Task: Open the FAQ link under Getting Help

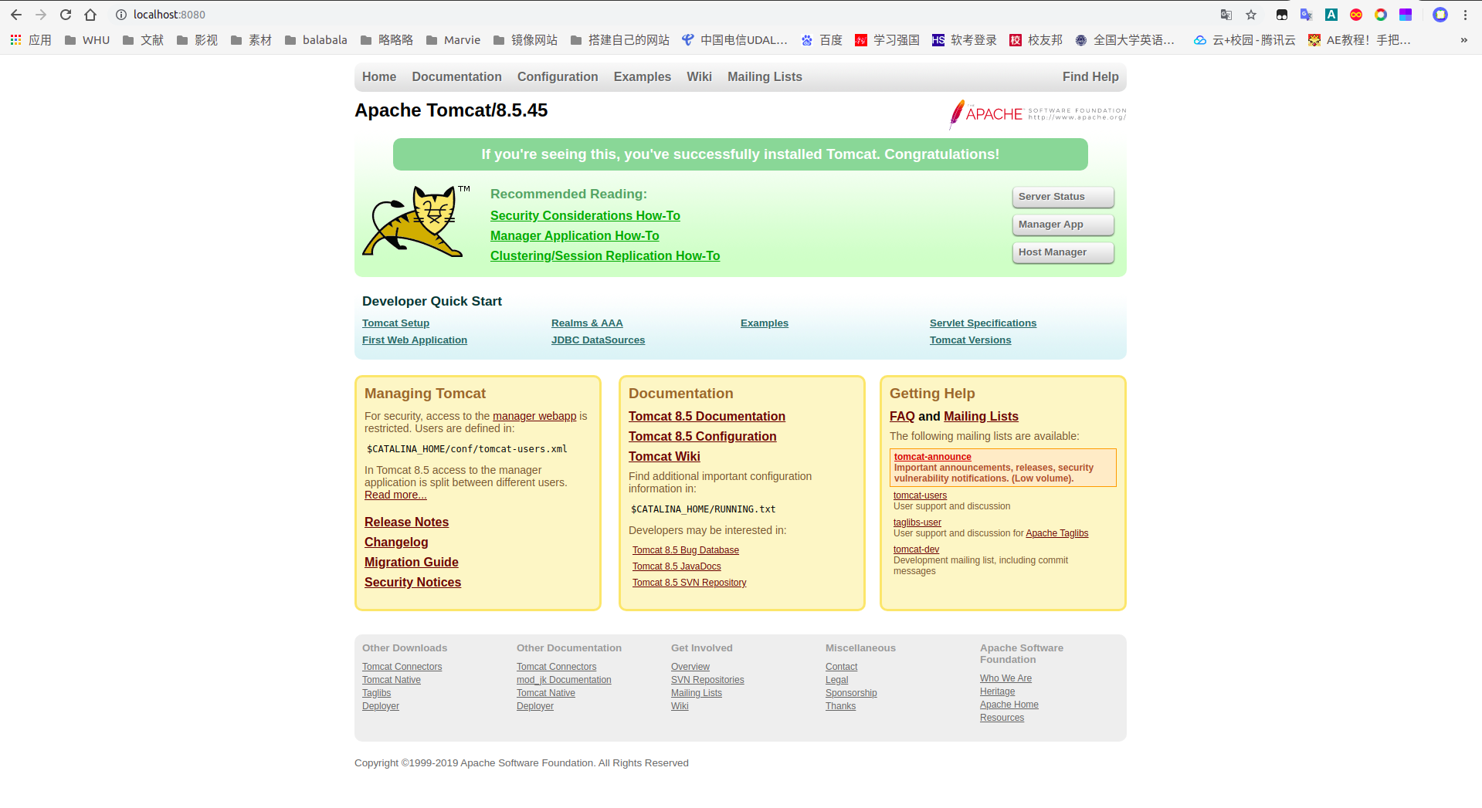Action: [x=902, y=417]
